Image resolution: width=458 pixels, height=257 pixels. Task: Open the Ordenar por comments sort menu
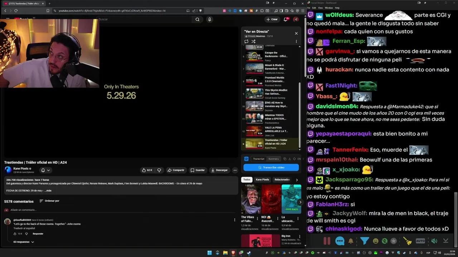click(x=49, y=201)
